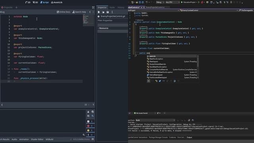Switch Godot to the 3D workspace
Screen dimensions: 254x143
click(35, 2)
